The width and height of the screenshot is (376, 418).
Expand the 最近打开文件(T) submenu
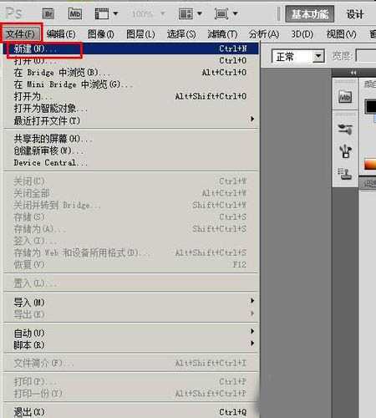(130, 120)
